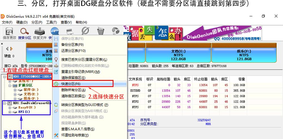Select 文档(E:) partition in the tree
283x139 pixels.
[31, 94]
